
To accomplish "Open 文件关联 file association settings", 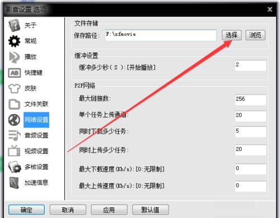I will [x=36, y=104].
